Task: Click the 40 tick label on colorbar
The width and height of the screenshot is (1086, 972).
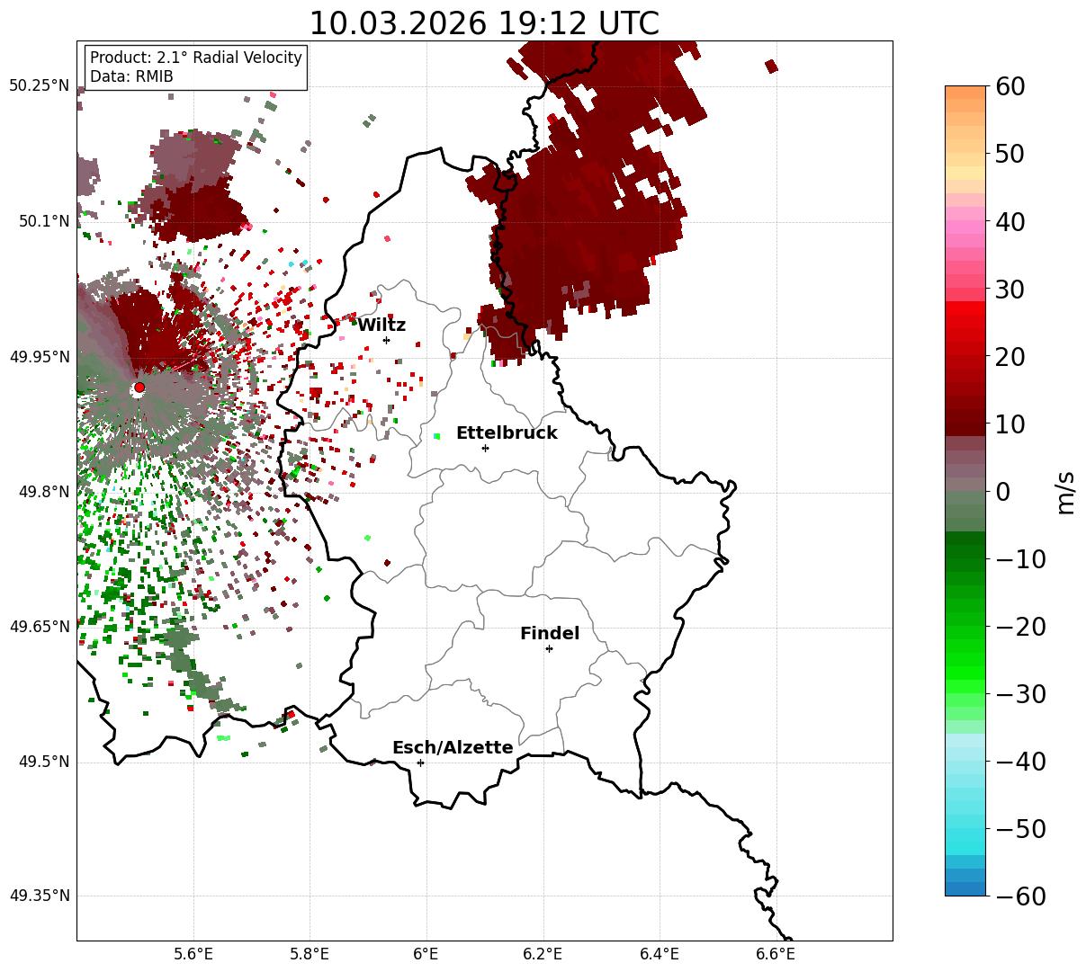Action: pos(1012,221)
